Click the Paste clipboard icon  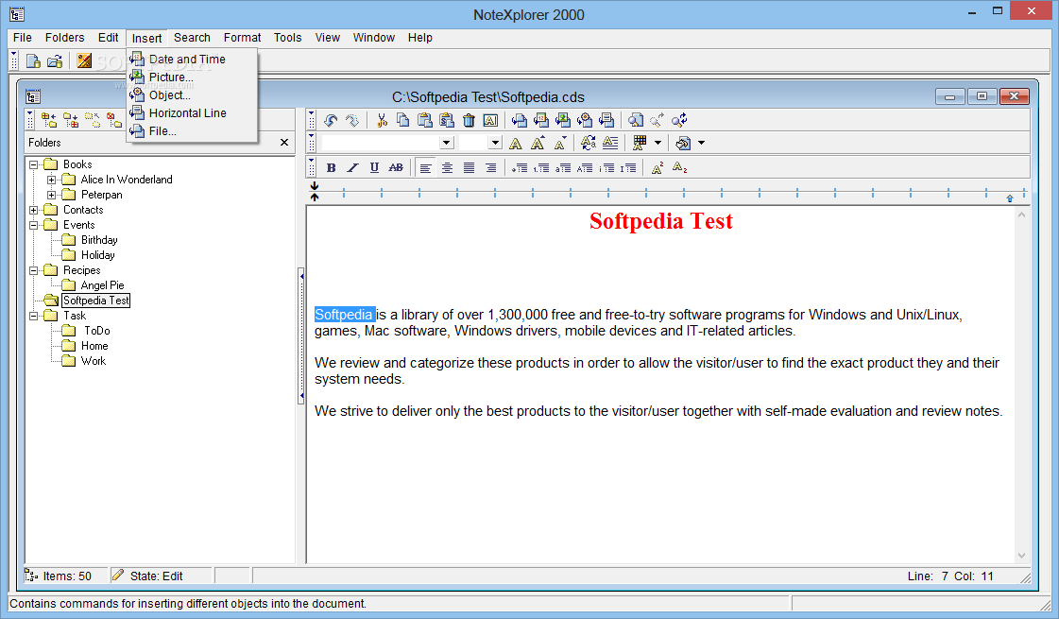click(425, 120)
